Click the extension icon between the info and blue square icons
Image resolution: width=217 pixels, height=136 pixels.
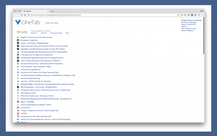tap(189, 15)
